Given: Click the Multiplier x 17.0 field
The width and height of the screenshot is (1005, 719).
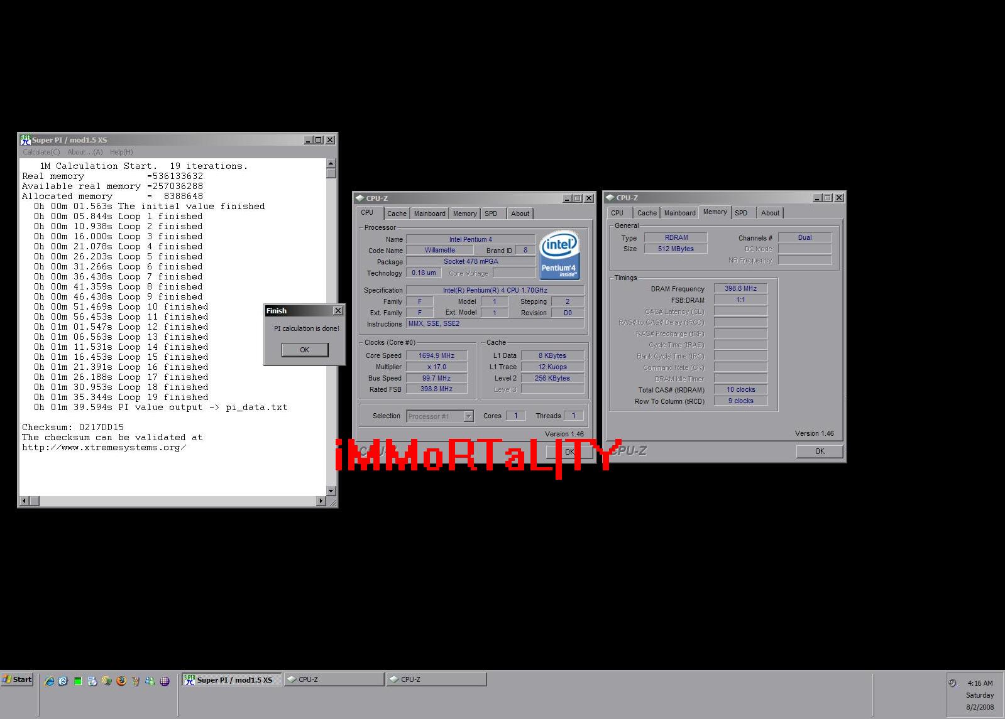Looking at the screenshot, I should pyautogui.click(x=436, y=367).
